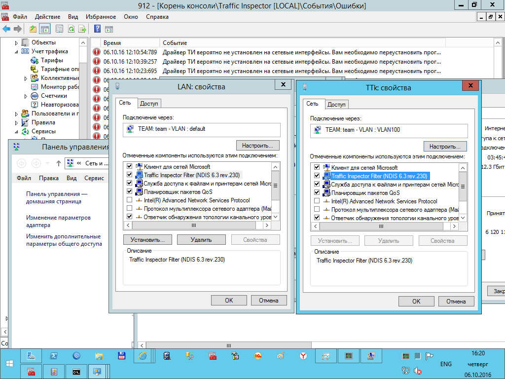Uncheck Клиент для сетей Microsoft in LAN properties
The width and height of the screenshot is (505, 379).
[130, 166]
